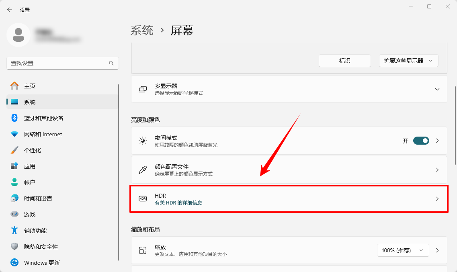Select 个性化 in the sidebar
The width and height of the screenshot is (457, 272).
coord(62,150)
